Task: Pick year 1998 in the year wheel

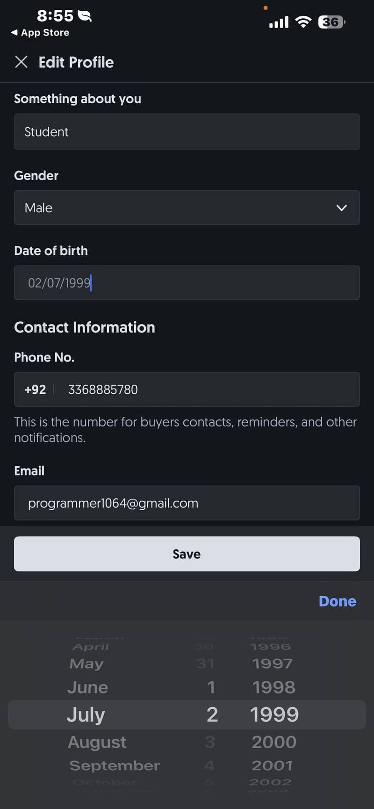Action: (274, 687)
